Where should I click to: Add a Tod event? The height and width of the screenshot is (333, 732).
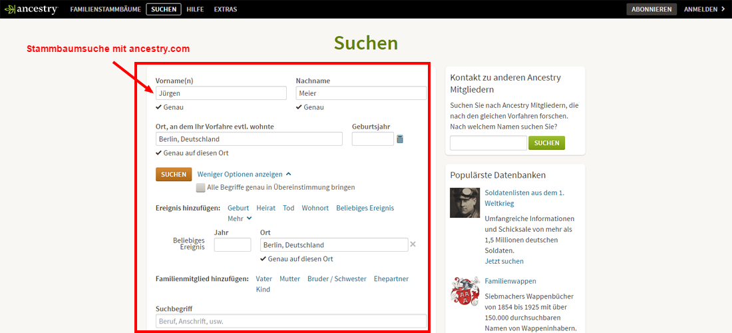click(x=289, y=208)
